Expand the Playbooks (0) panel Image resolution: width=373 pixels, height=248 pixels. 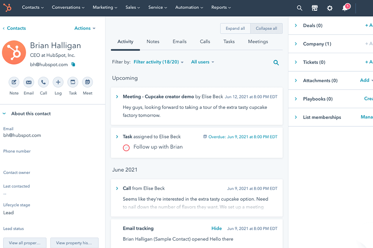(296, 99)
